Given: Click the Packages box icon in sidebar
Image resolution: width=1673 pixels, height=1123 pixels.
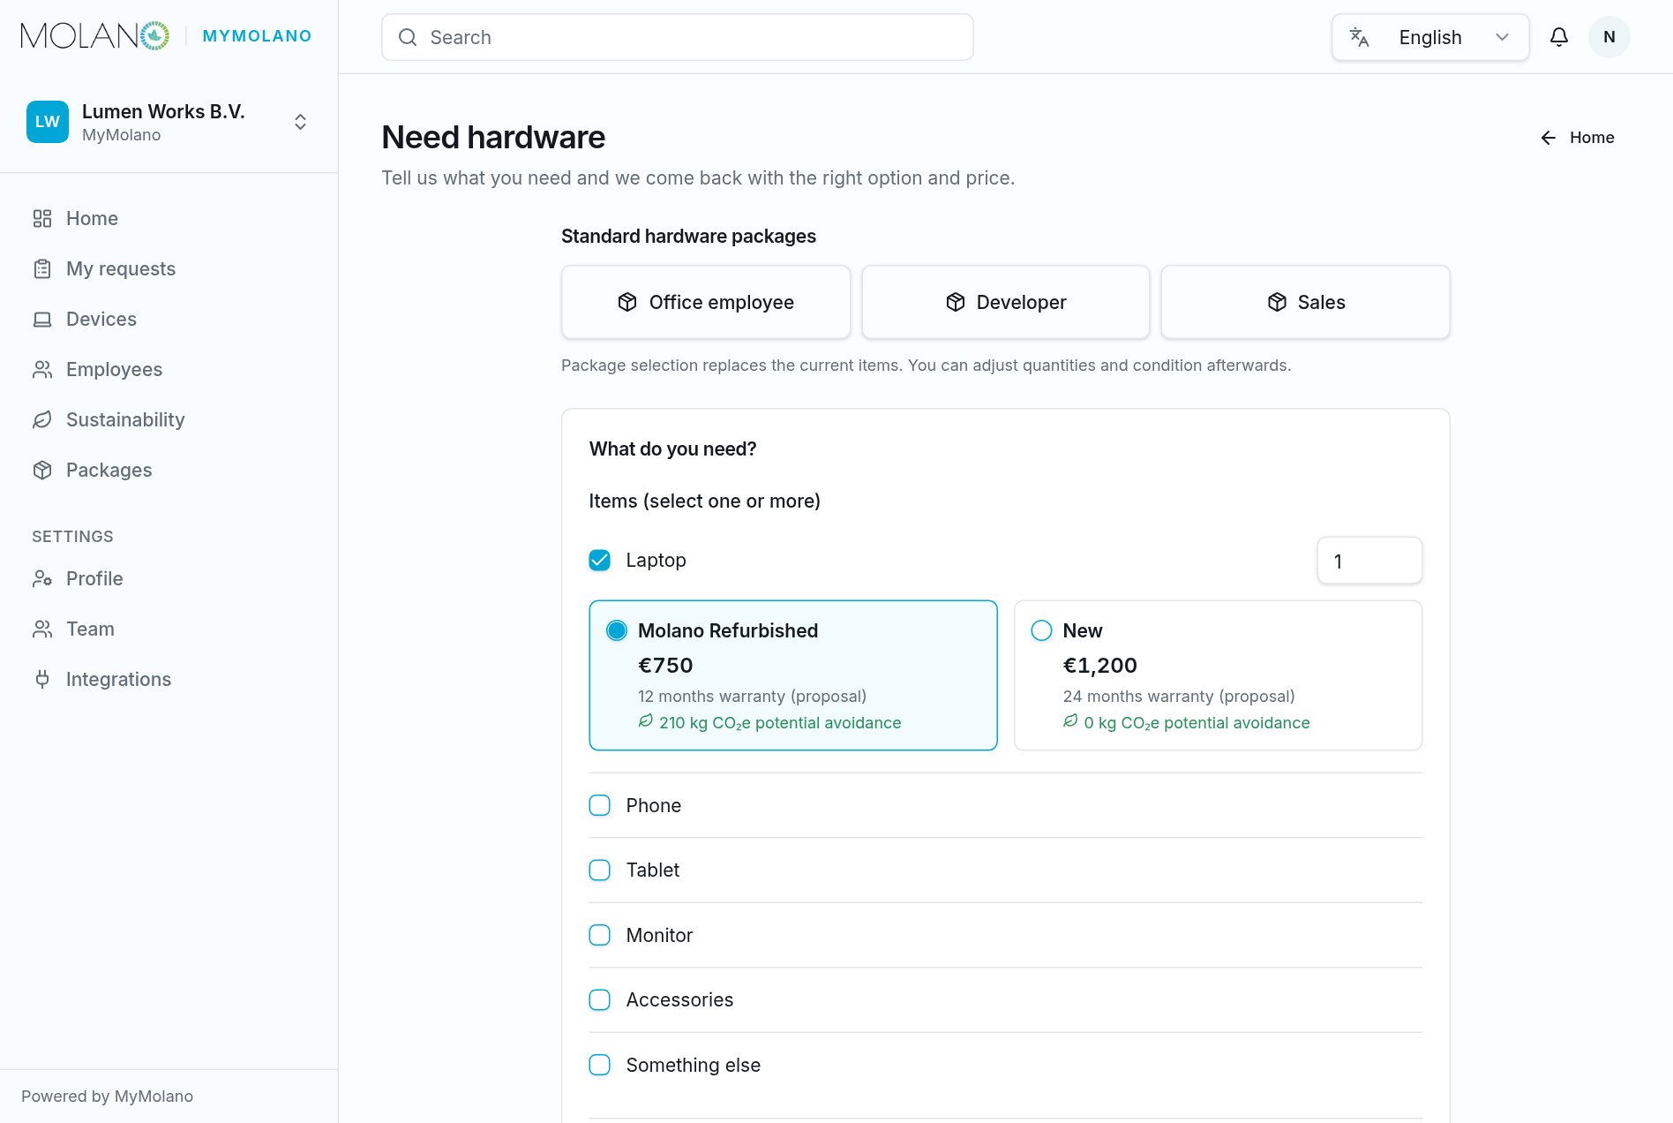Looking at the screenshot, I should (42, 470).
